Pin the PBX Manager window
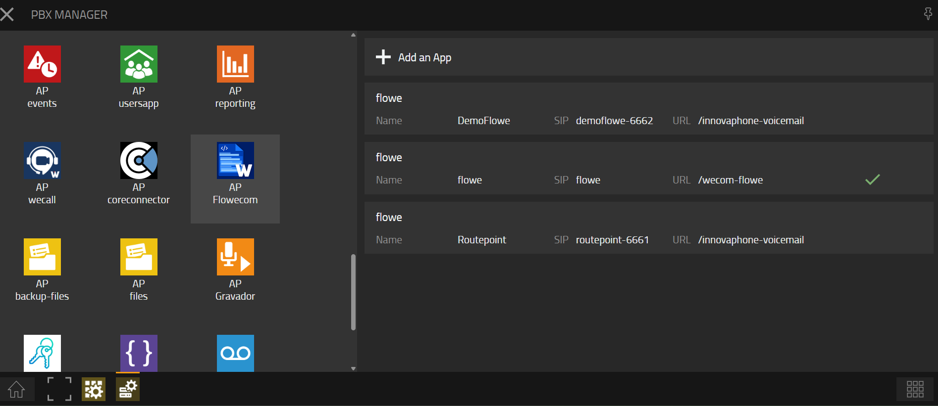 928,14
